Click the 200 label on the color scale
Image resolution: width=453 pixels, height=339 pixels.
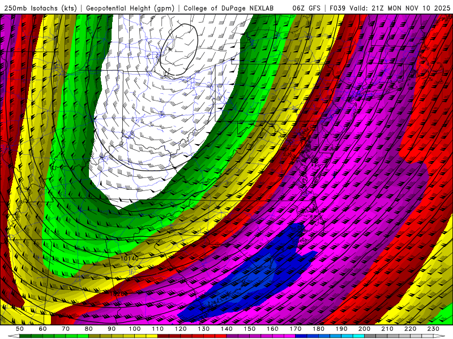pyautogui.click(x=365, y=329)
